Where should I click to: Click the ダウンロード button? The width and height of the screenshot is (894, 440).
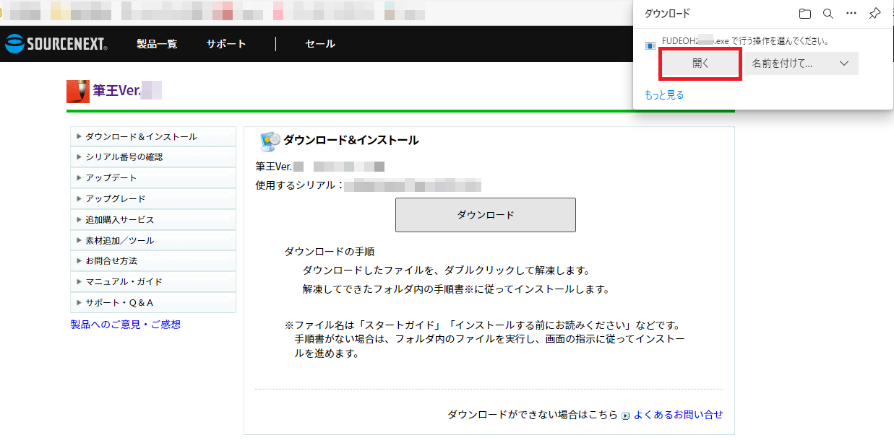pyautogui.click(x=486, y=215)
